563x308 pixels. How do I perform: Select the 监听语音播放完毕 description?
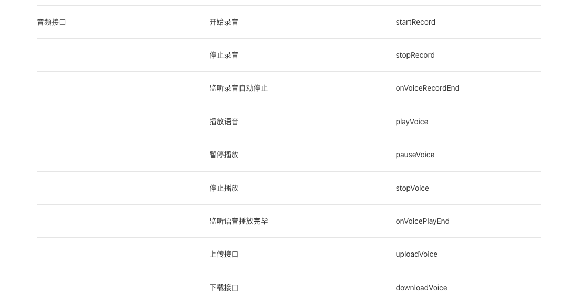tap(238, 222)
